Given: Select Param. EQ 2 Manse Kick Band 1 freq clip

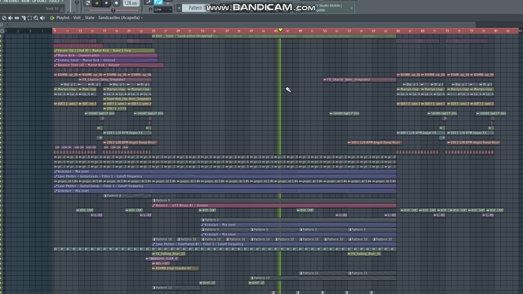Looking at the screenshot, I should [104, 51].
